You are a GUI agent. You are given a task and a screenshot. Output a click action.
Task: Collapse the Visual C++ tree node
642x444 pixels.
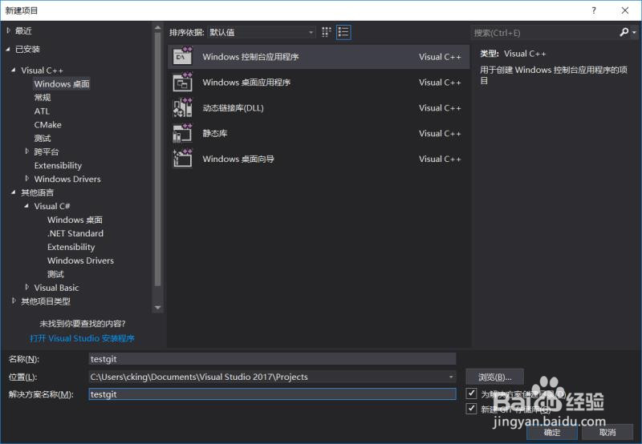click(x=14, y=71)
